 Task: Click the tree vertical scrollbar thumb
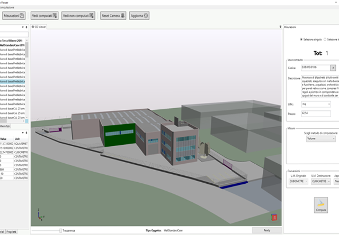[26, 50]
